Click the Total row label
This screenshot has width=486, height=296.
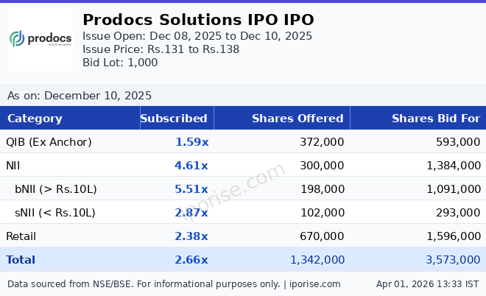tap(21, 260)
